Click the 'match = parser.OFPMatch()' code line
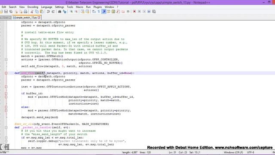This screenshot has width=275, height=155. click(42, 56)
